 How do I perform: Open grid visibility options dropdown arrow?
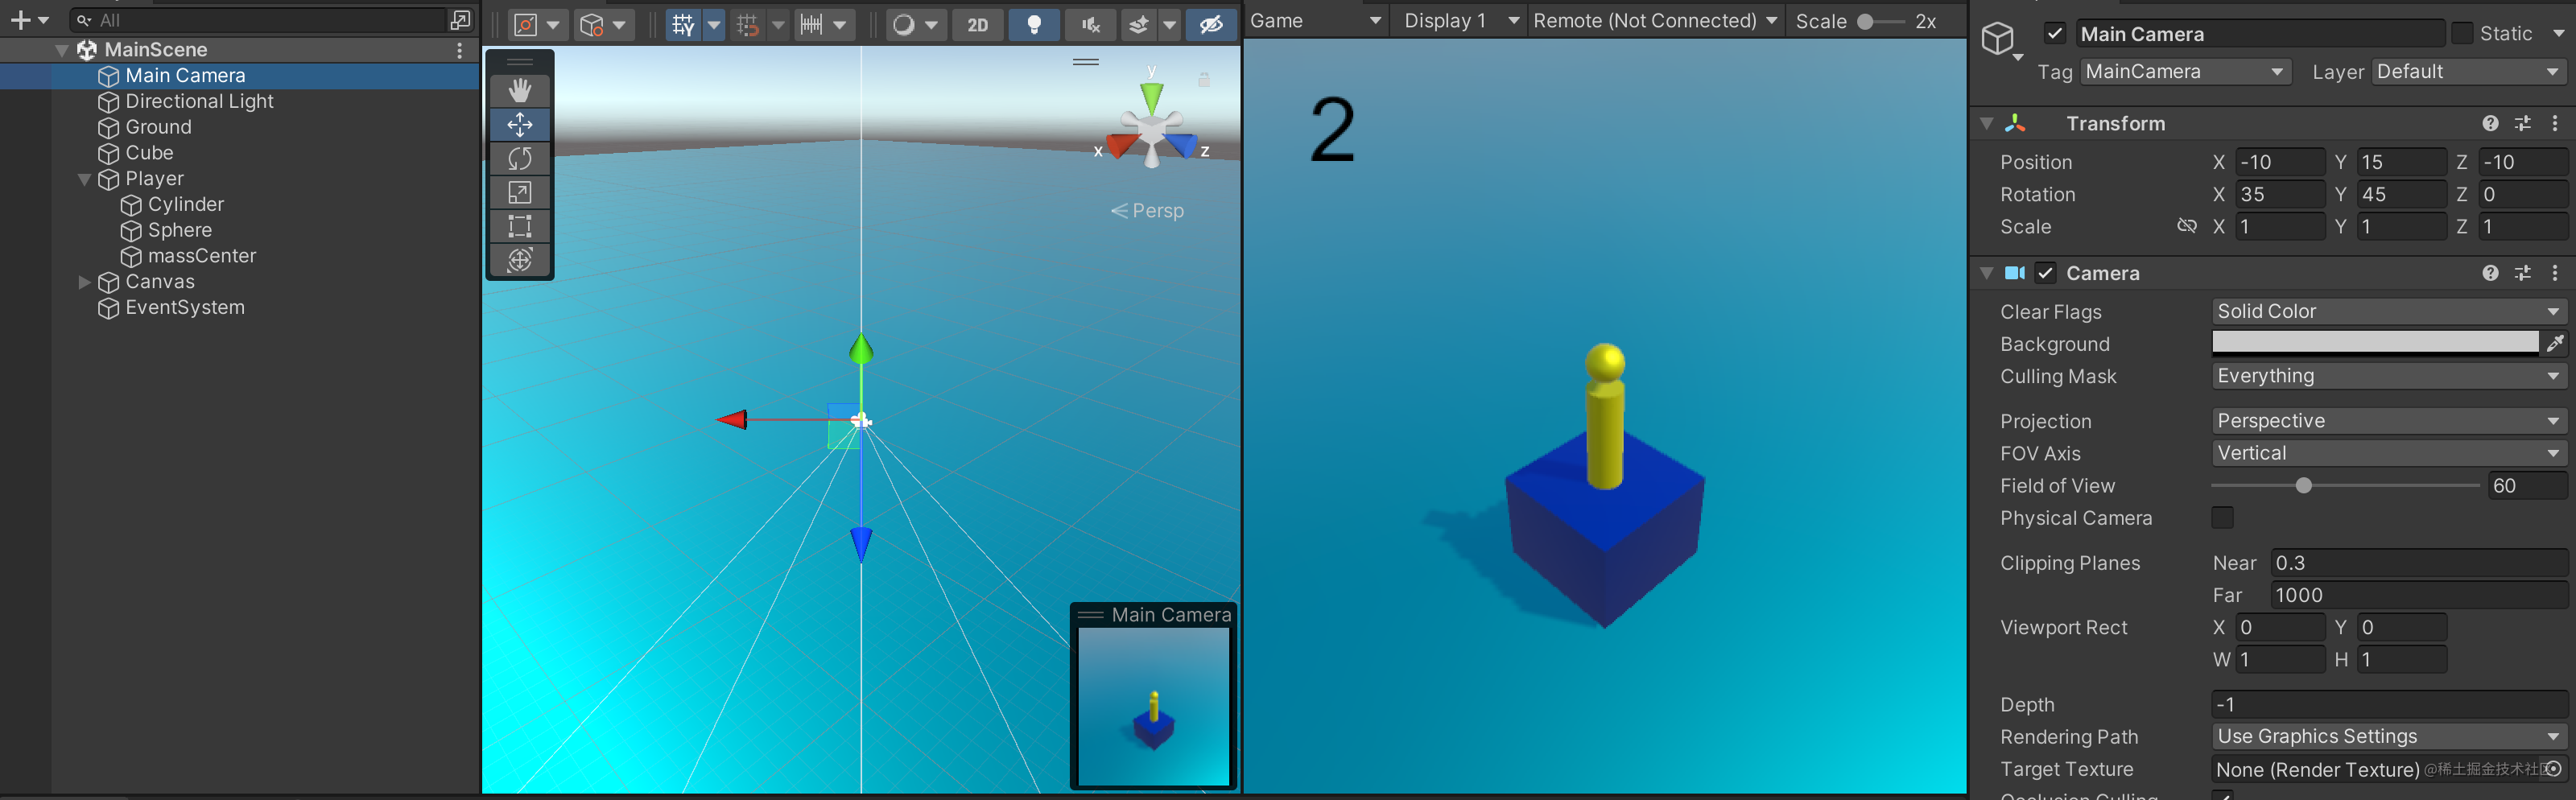click(714, 25)
